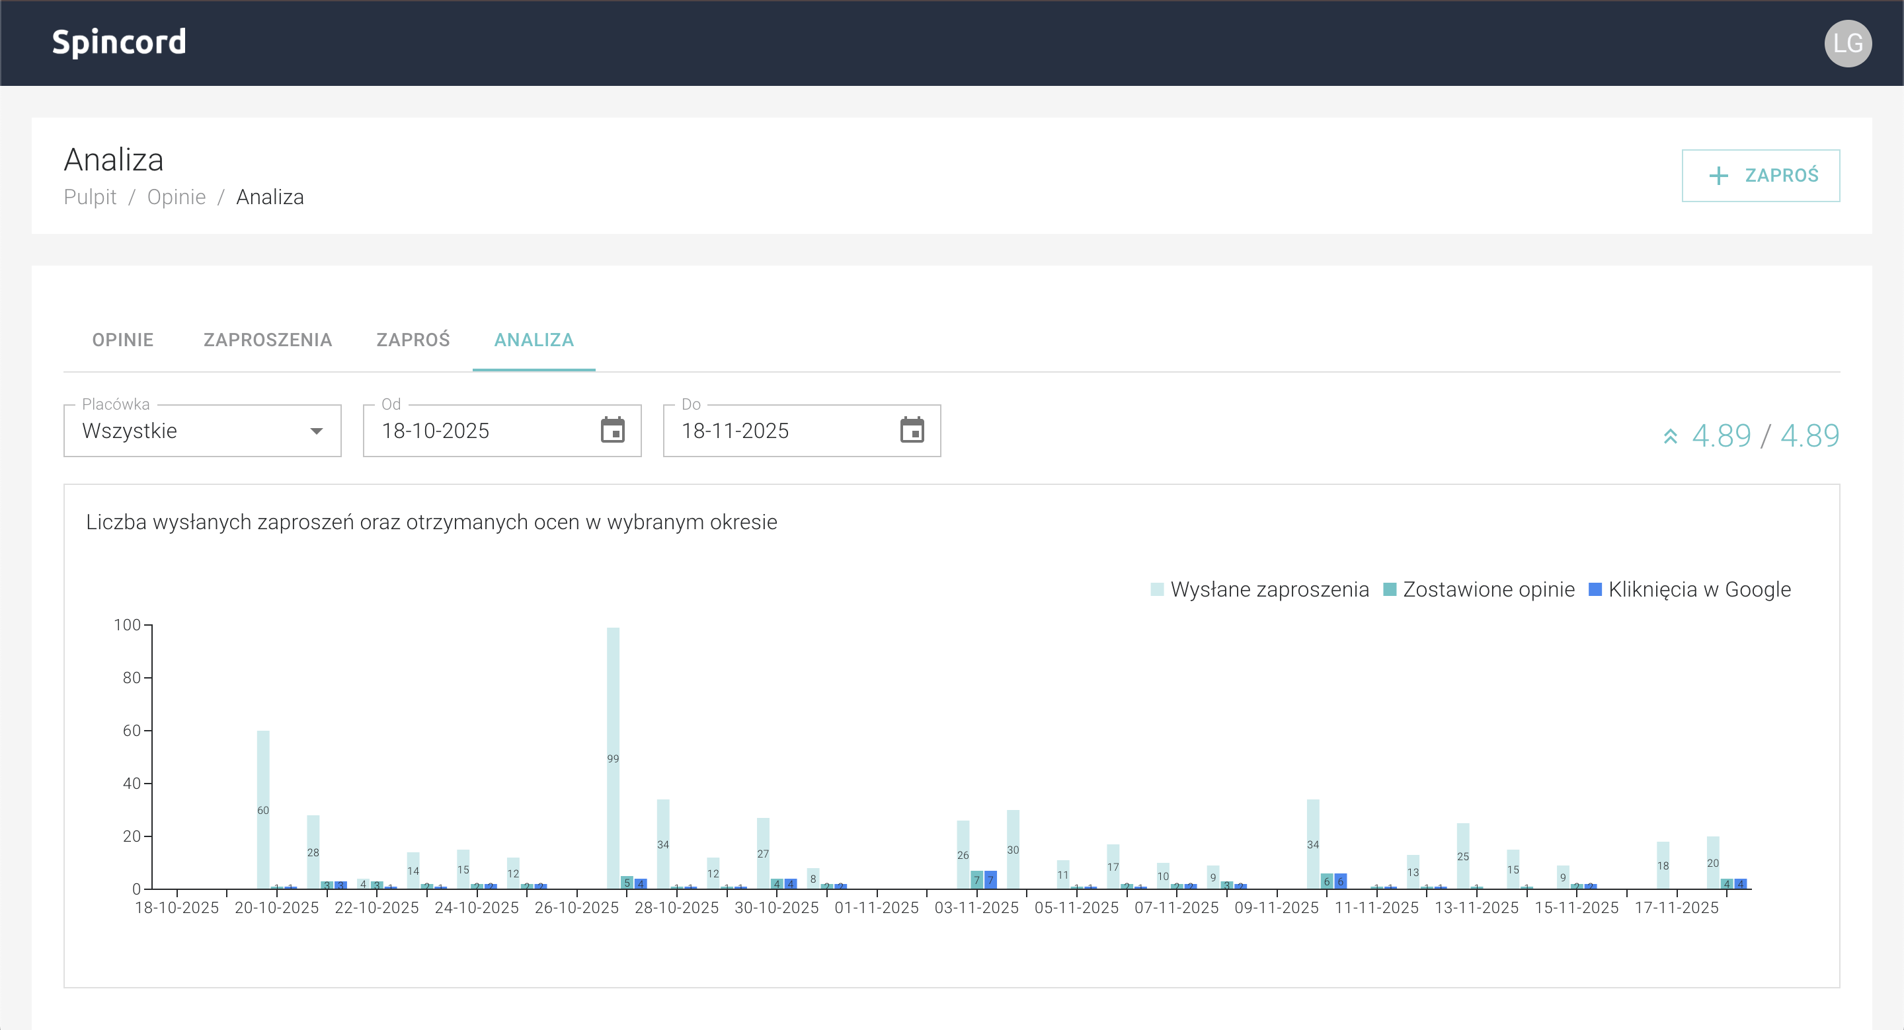Click the double chevron rating trend icon

(1670, 436)
